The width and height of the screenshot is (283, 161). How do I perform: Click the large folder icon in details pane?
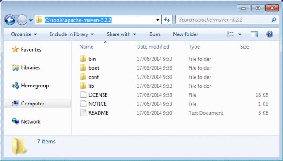[19, 146]
